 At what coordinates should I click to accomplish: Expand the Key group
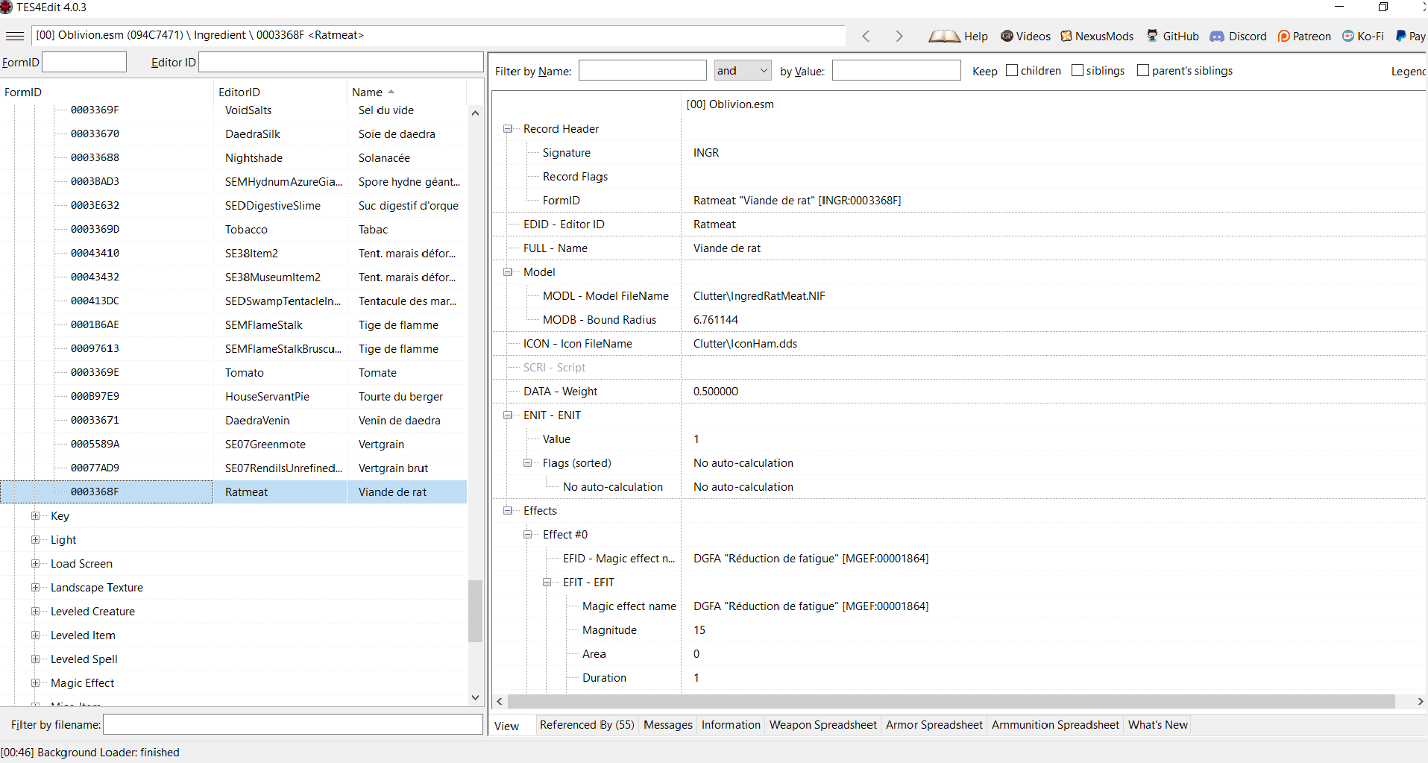click(35, 515)
